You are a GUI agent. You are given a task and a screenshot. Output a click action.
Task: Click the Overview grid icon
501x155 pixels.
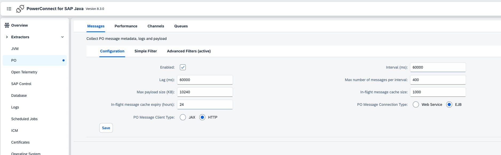[x=7, y=25]
